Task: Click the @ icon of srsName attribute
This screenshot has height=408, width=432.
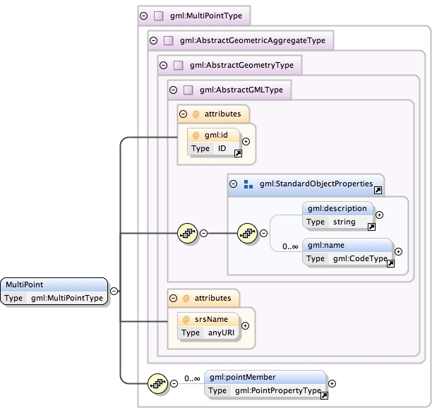Action: [x=186, y=320]
